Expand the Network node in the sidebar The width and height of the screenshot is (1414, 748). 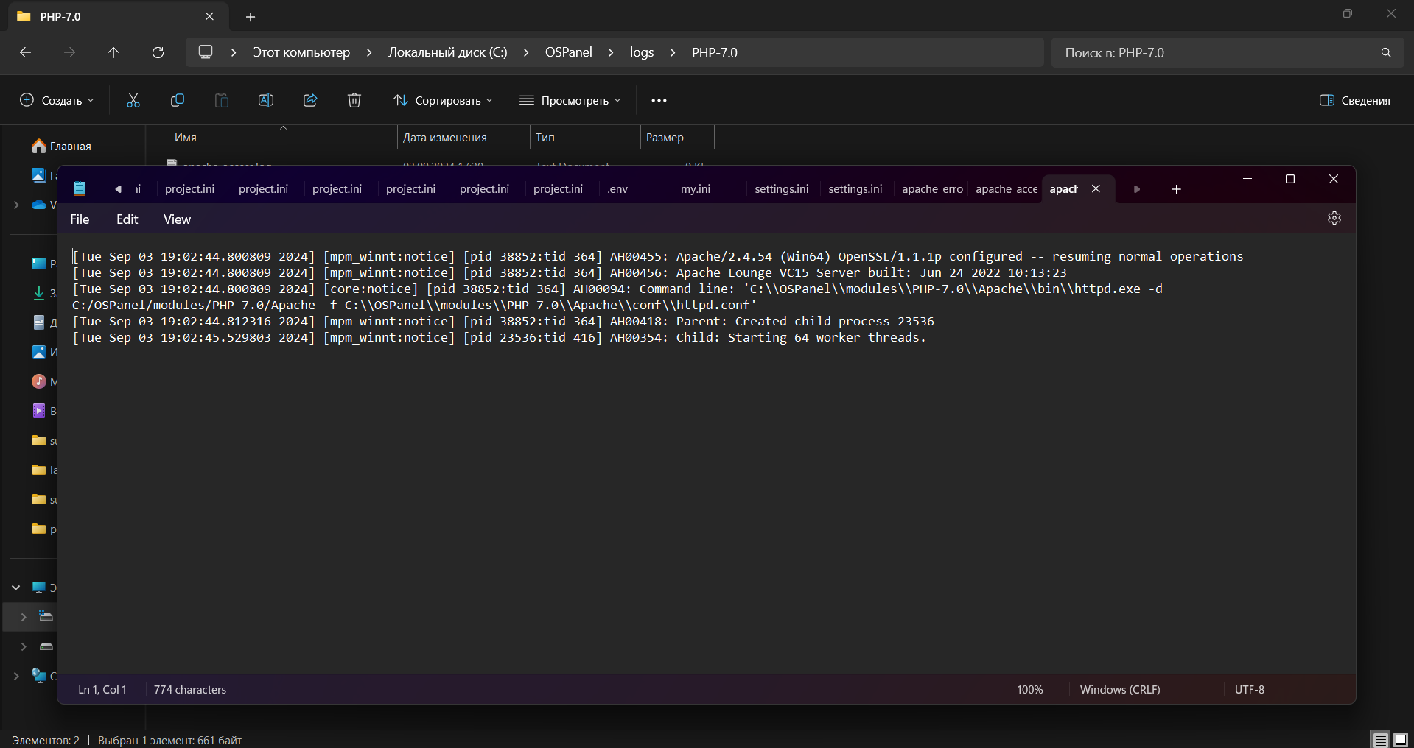click(15, 676)
